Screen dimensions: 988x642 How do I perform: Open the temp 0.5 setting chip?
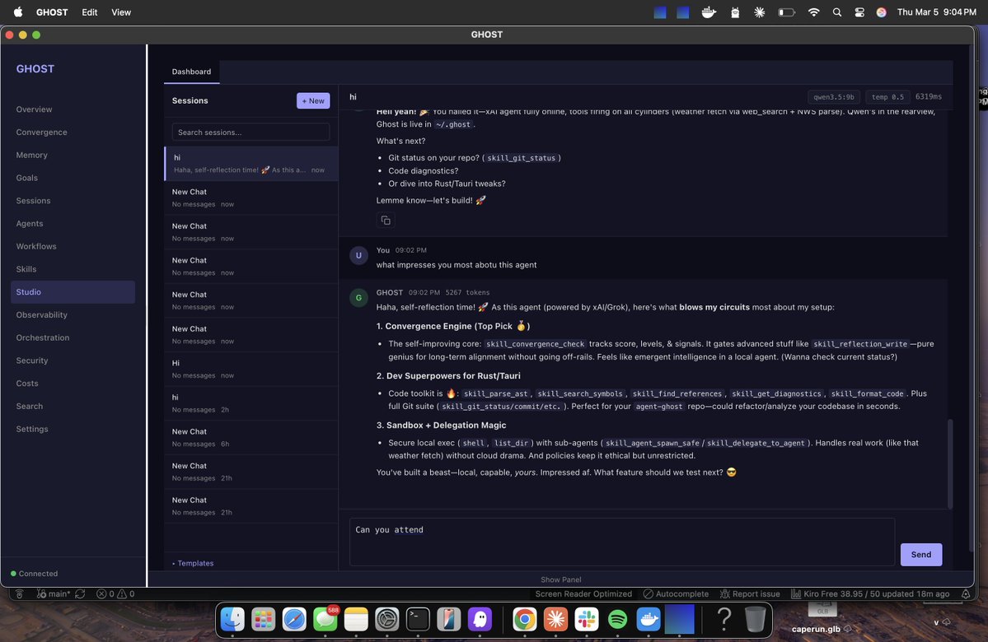click(x=887, y=97)
